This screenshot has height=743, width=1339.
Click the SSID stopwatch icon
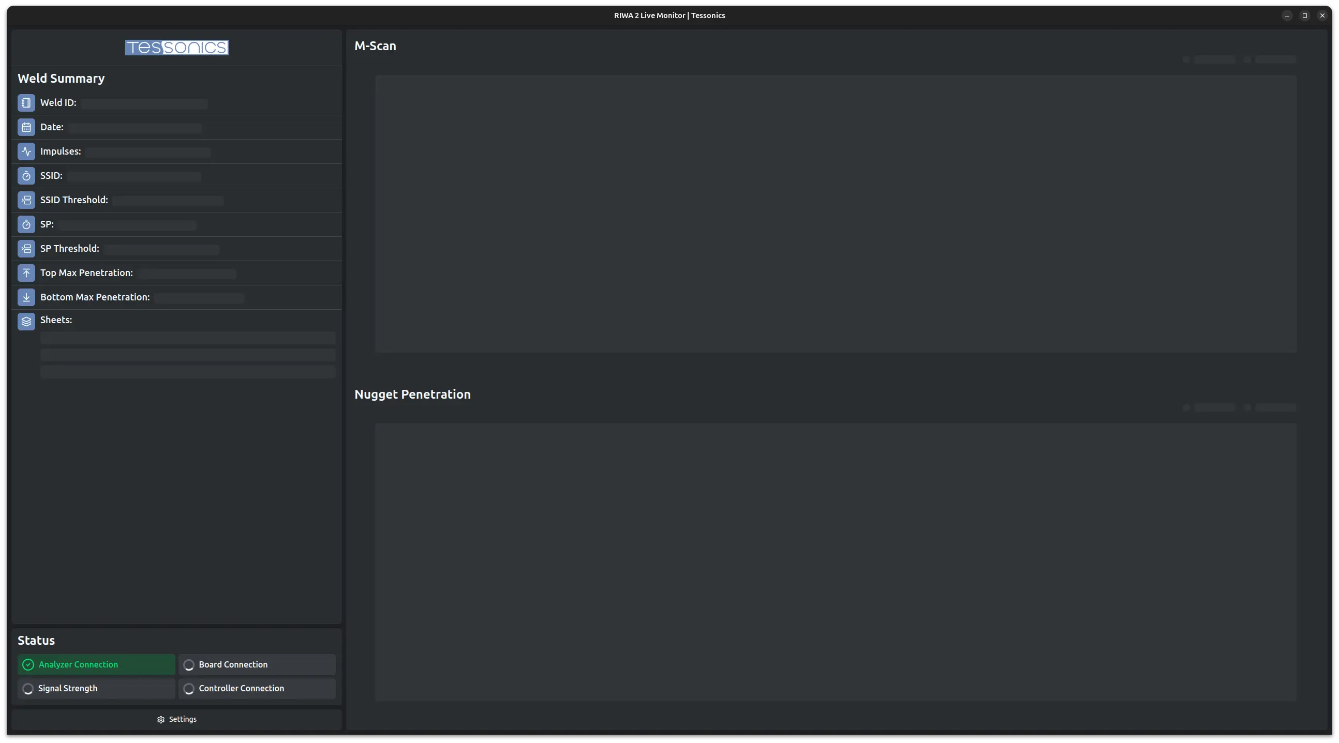click(26, 176)
